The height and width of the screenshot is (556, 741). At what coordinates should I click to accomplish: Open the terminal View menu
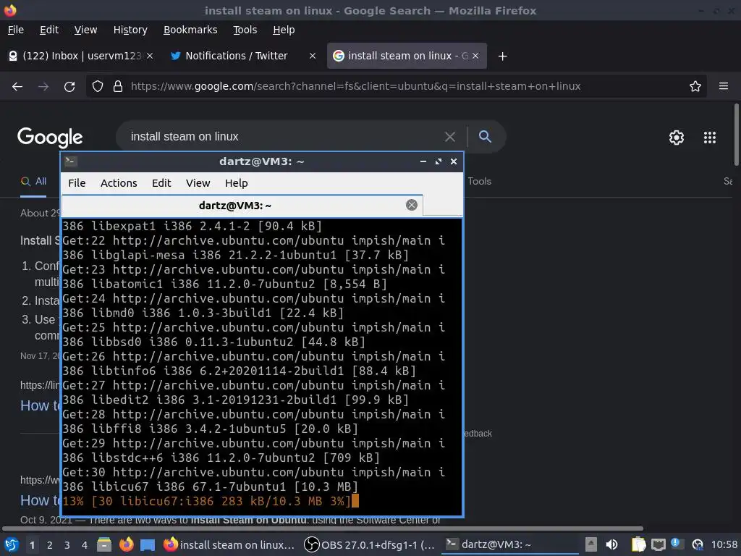pos(198,183)
